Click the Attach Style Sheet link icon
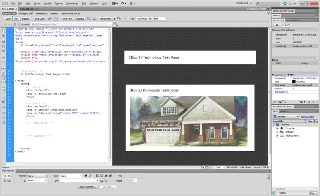Screen dimensions: 320x196 pyautogui.click(x=301, y=102)
